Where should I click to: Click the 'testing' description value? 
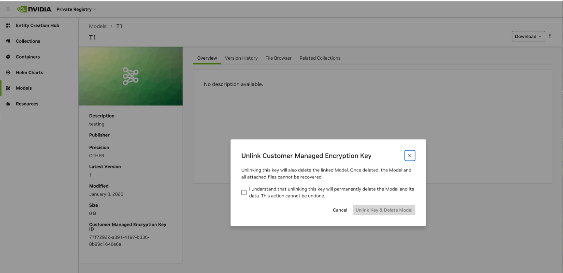pyautogui.click(x=97, y=124)
